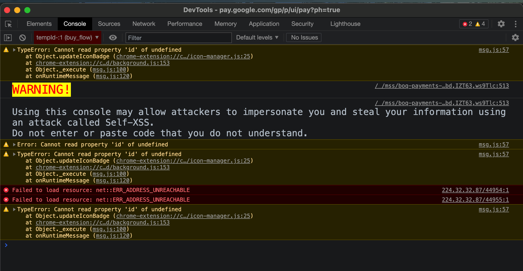Open background.js:153 link in last stack trace

pos(103,222)
